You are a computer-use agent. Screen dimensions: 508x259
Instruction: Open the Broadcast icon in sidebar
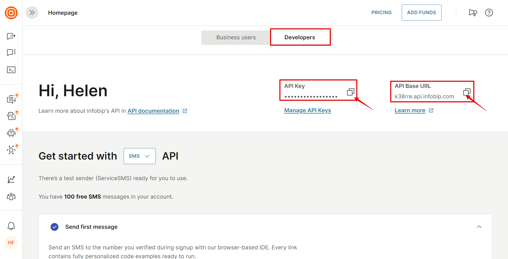pyautogui.click(x=11, y=36)
